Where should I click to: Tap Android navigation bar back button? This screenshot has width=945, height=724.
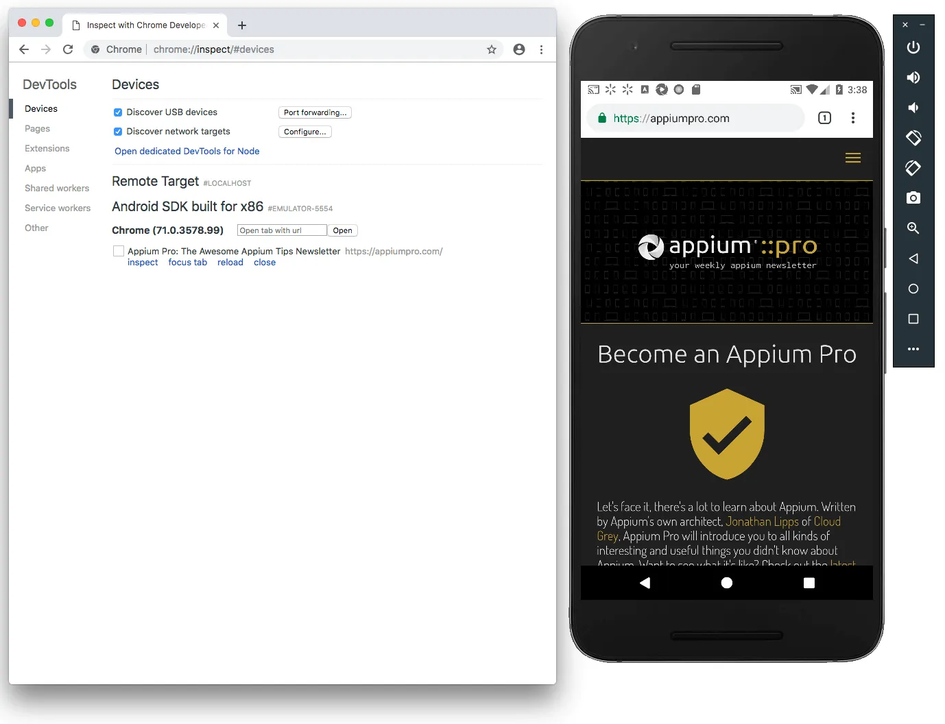(x=645, y=583)
